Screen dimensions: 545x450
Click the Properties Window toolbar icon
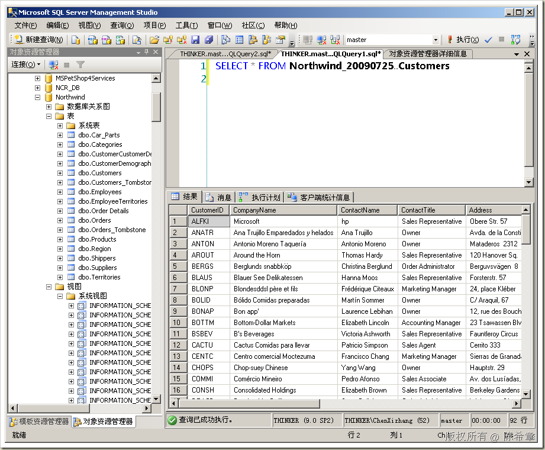point(280,40)
